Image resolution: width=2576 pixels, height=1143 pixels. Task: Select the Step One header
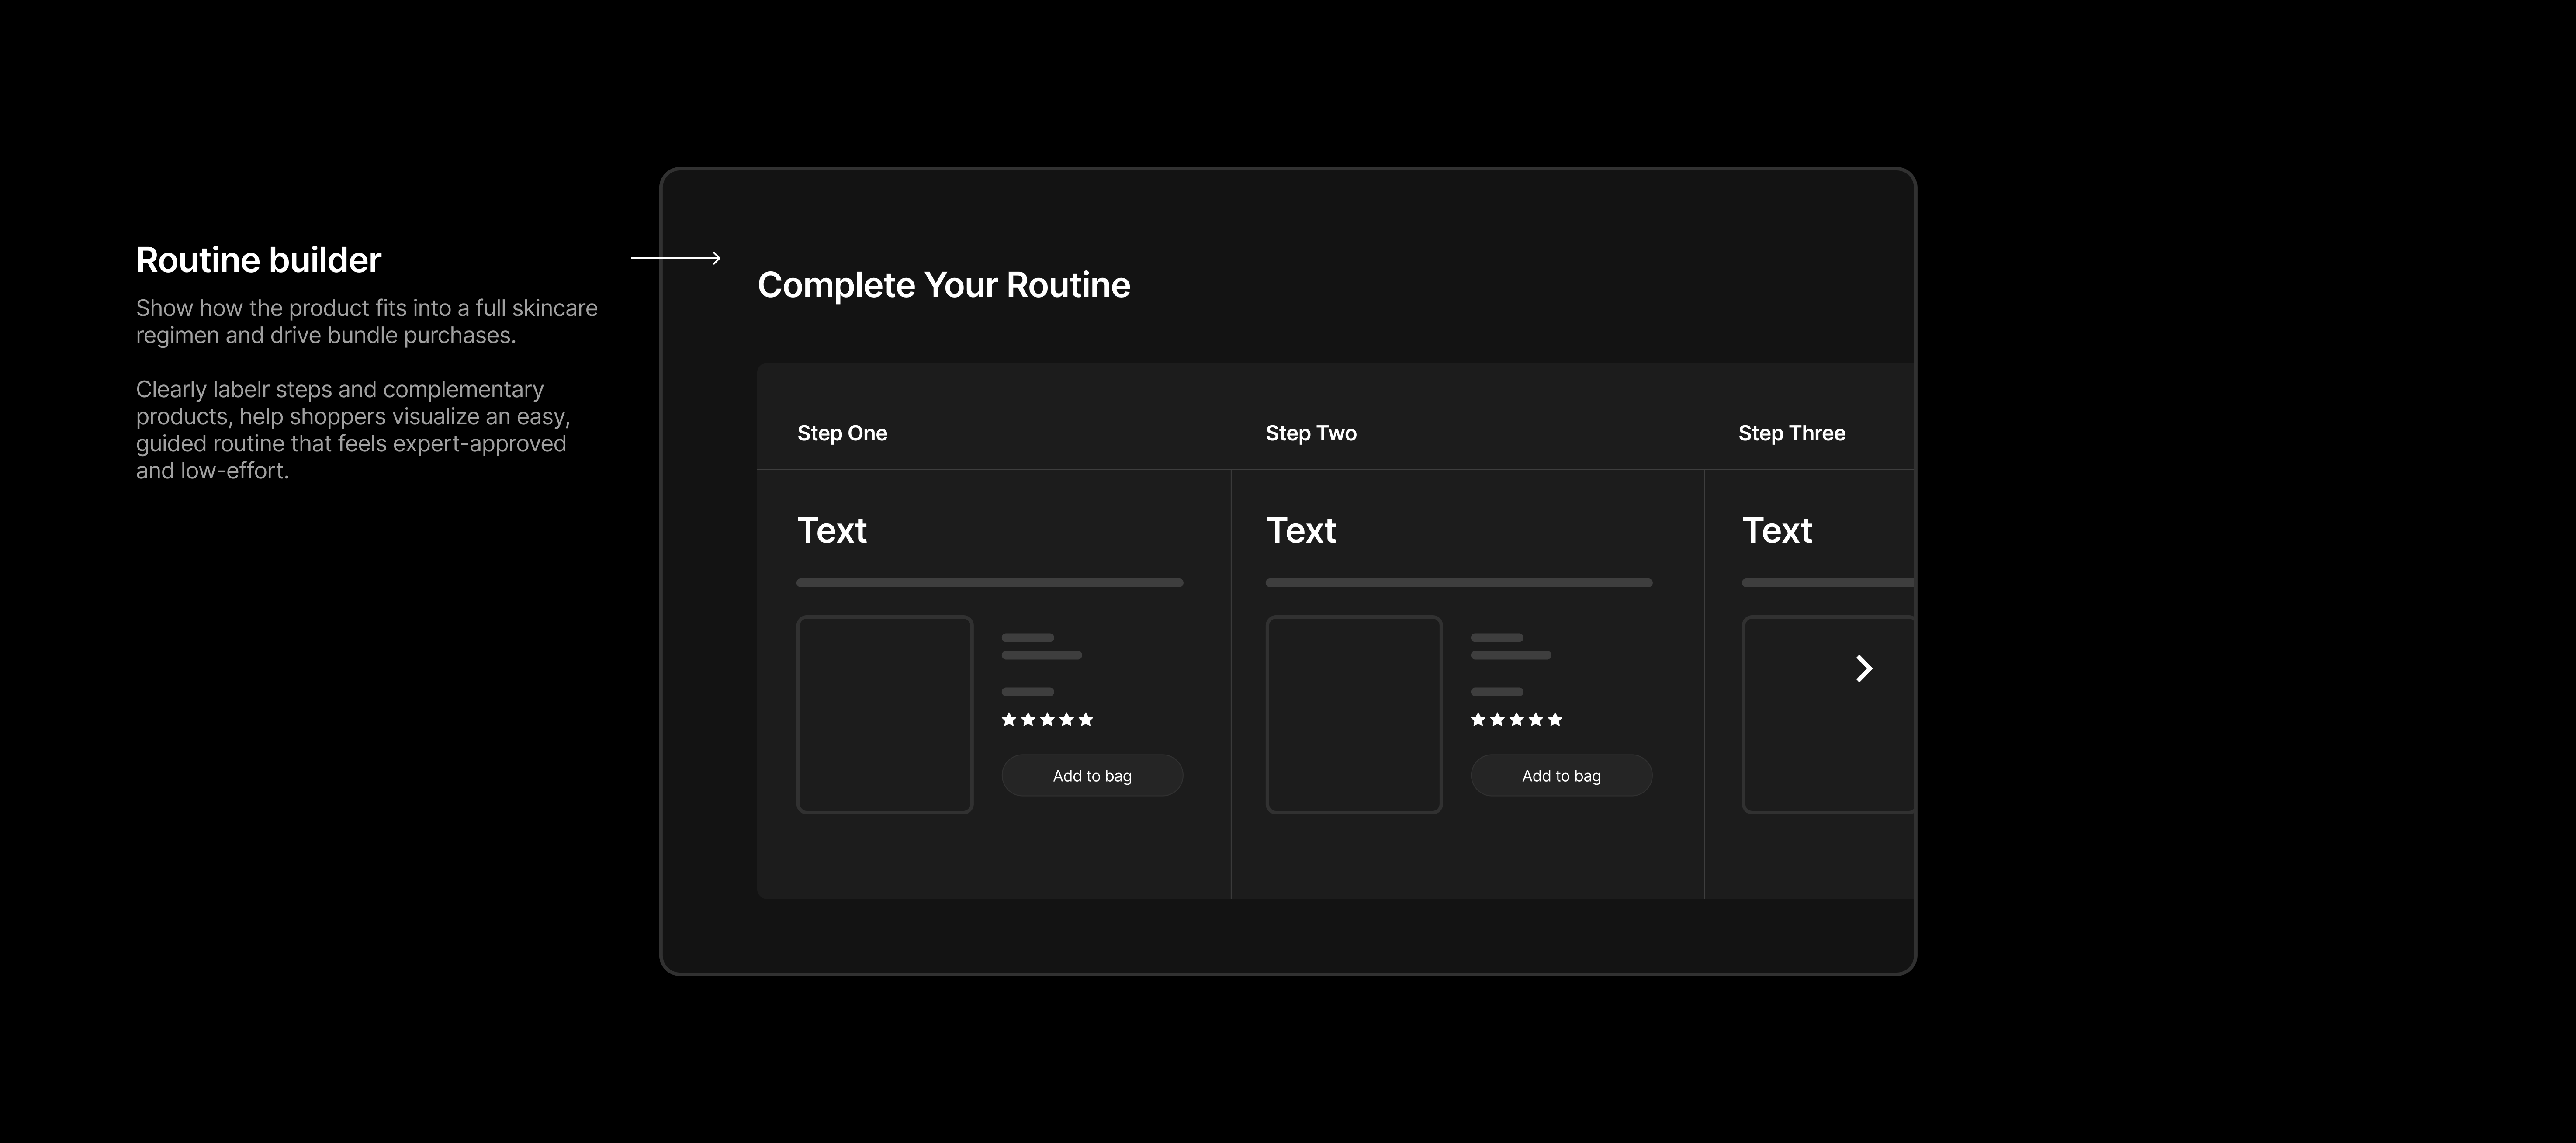point(842,433)
